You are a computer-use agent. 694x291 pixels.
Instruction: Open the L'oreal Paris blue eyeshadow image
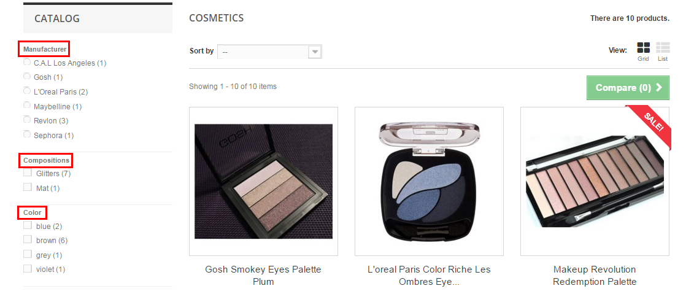tap(429, 181)
